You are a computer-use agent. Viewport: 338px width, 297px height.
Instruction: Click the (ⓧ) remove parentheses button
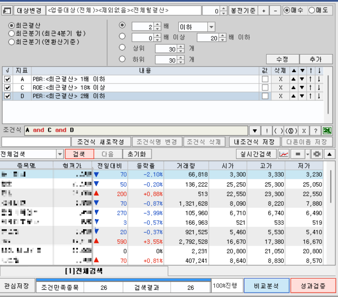(291, 131)
